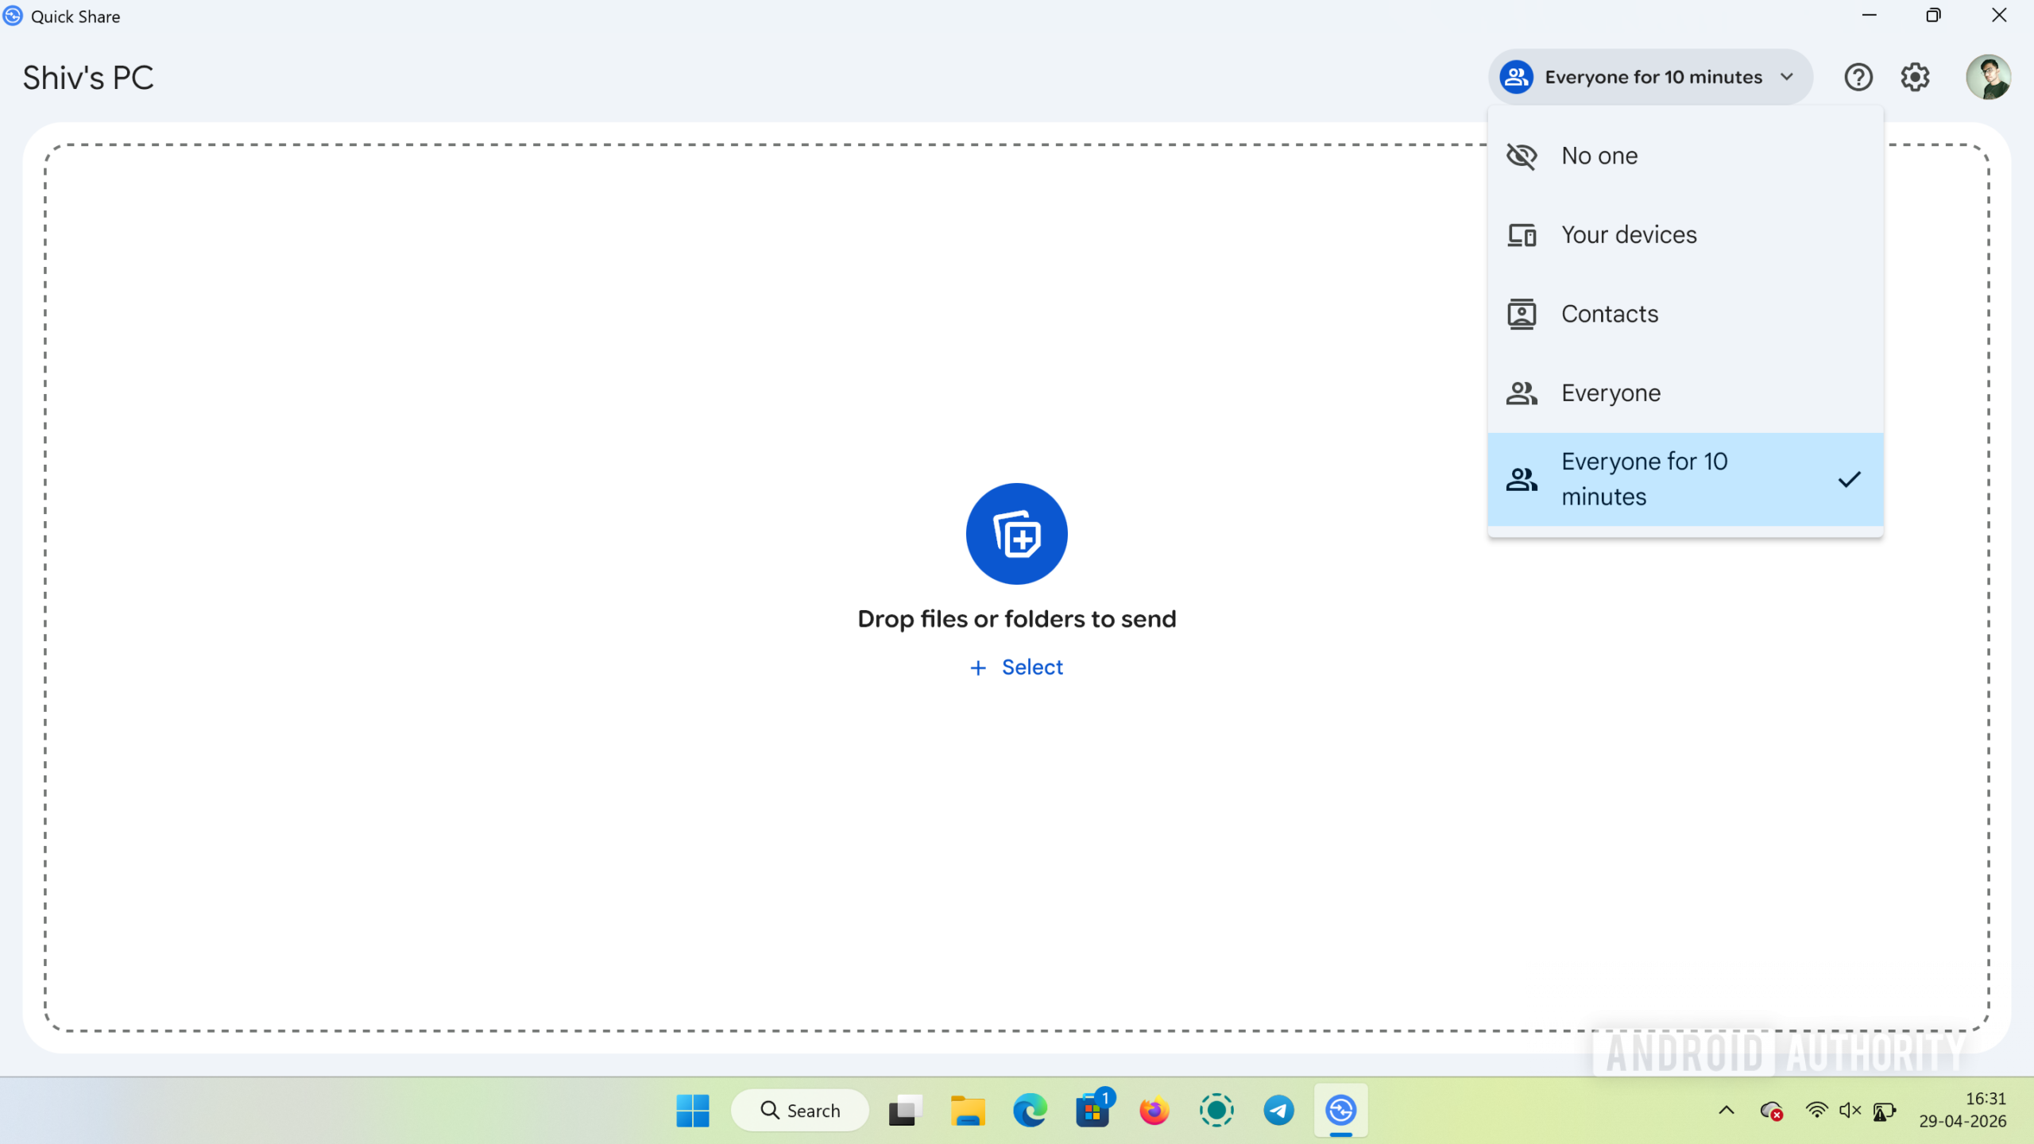Viewport: 2034px width, 1144px height.
Task: Collapse the Everyone for 10 minutes dropdown chevron
Action: (x=1787, y=76)
